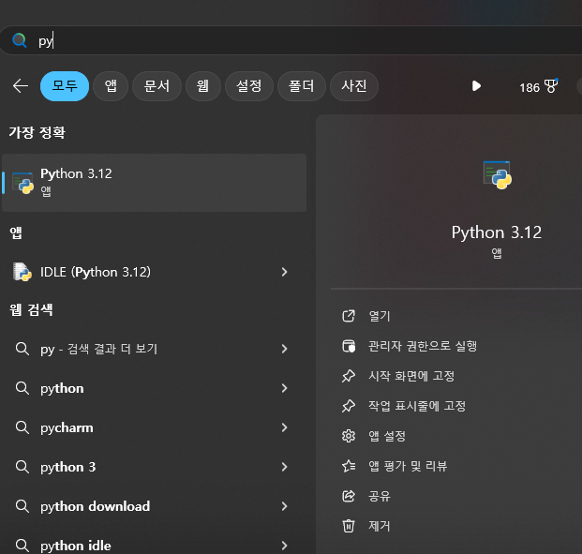
Task: Expand chevron beside 'pycharm' suggestion
Action: 284,427
